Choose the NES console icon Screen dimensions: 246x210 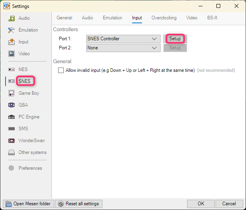point(11,69)
